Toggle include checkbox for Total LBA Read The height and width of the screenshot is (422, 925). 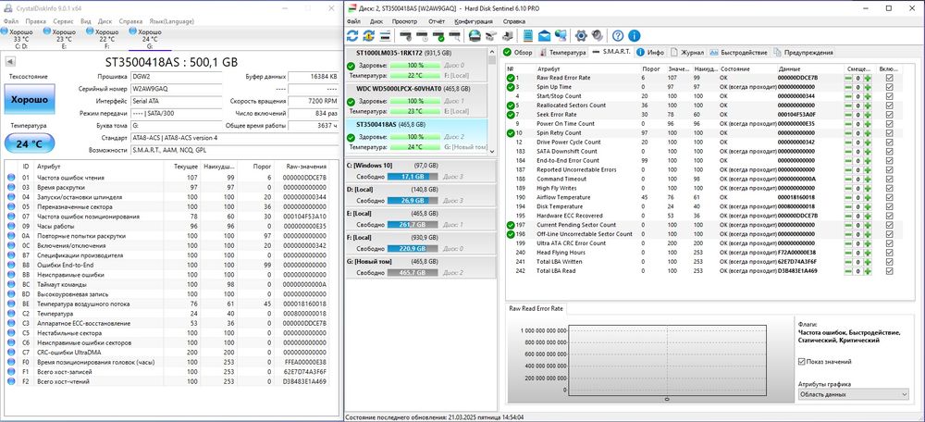pos(889,271)
